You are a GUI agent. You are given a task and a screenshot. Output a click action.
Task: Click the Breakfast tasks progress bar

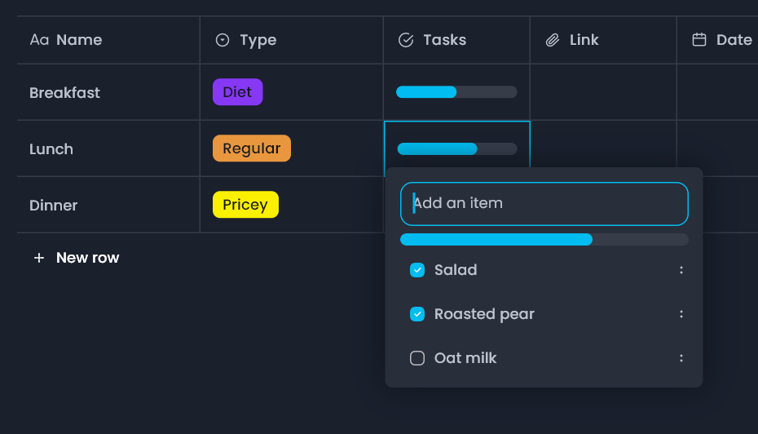(x=456, y=92)
